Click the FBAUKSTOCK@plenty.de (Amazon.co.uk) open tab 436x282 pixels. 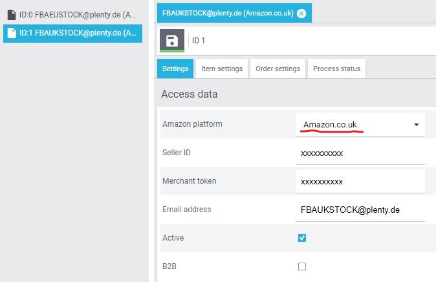point(227,13)
